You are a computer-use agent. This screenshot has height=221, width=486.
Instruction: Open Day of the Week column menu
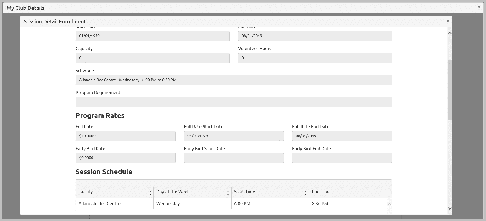point(228,193)
